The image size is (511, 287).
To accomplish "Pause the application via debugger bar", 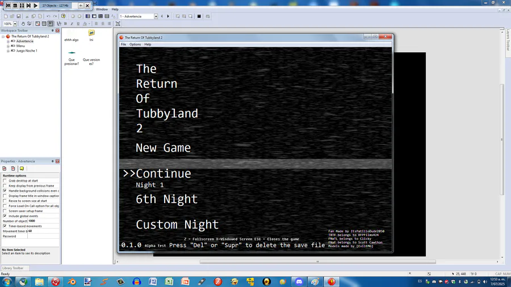I will [x=22, y=6].
